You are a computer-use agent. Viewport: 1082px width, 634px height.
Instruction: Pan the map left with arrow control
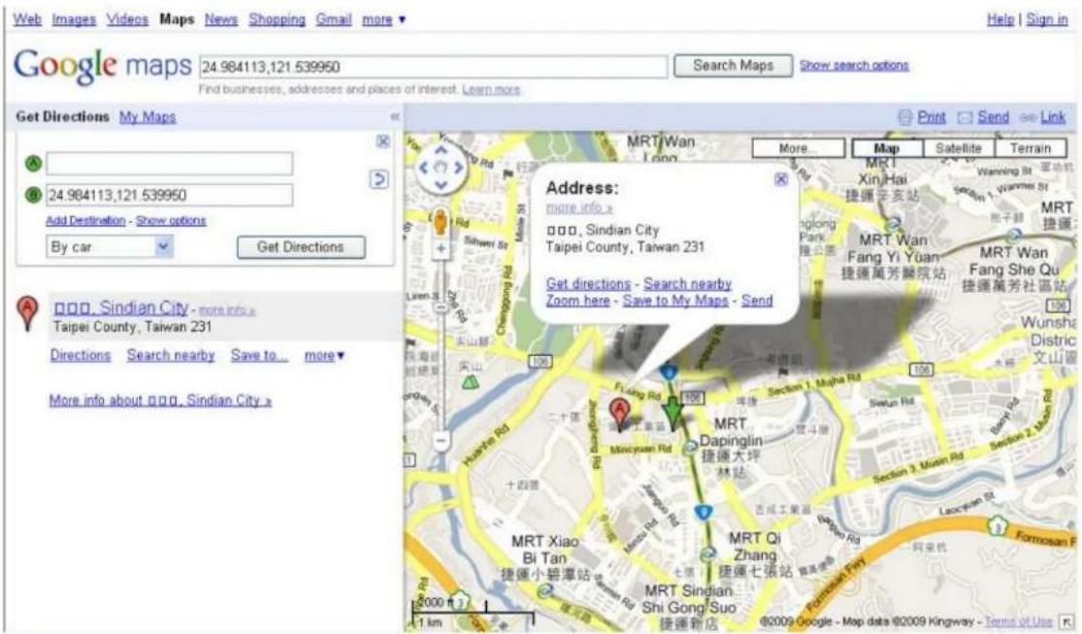(424, 168)
